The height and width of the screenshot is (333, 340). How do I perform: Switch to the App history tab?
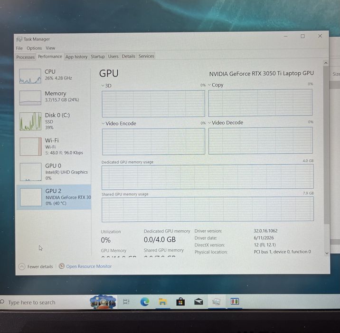pos(76,57)
